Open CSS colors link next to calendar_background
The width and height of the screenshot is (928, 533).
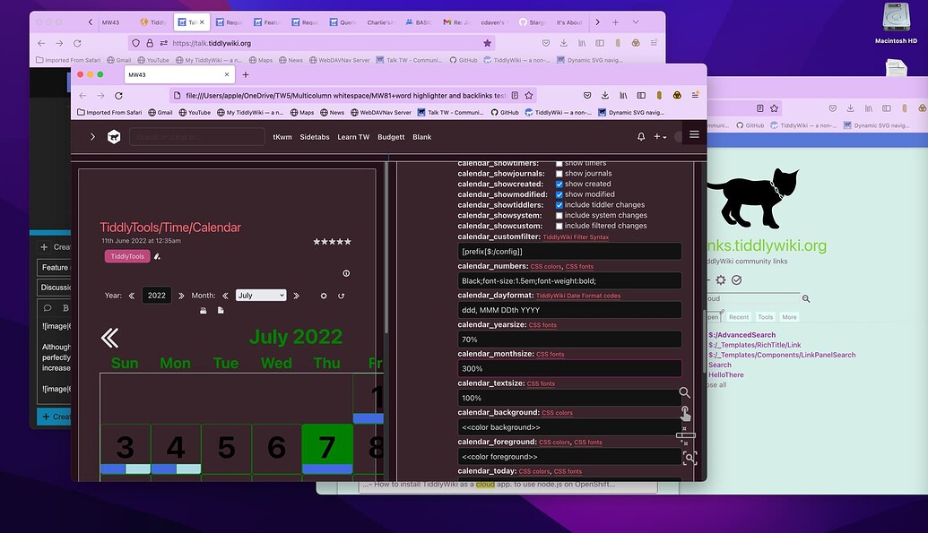(557, 413)
